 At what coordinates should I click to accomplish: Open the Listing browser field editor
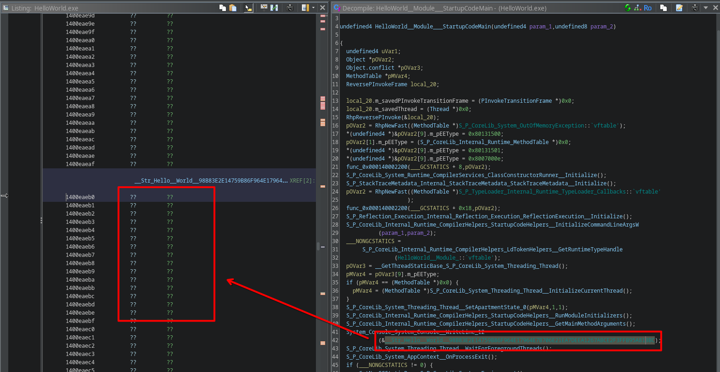point(305,8)
